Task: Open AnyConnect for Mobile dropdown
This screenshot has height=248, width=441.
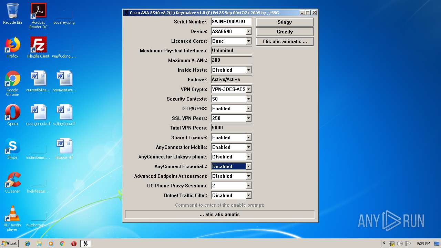Action: pyautogui.click(x=248, y=147)
